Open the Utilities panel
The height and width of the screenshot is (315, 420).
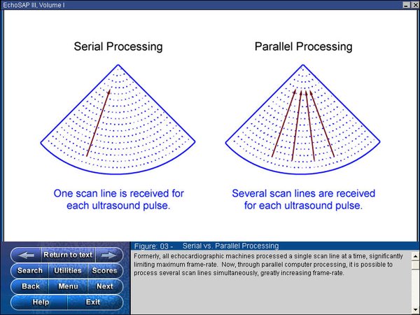coord(68,271)
